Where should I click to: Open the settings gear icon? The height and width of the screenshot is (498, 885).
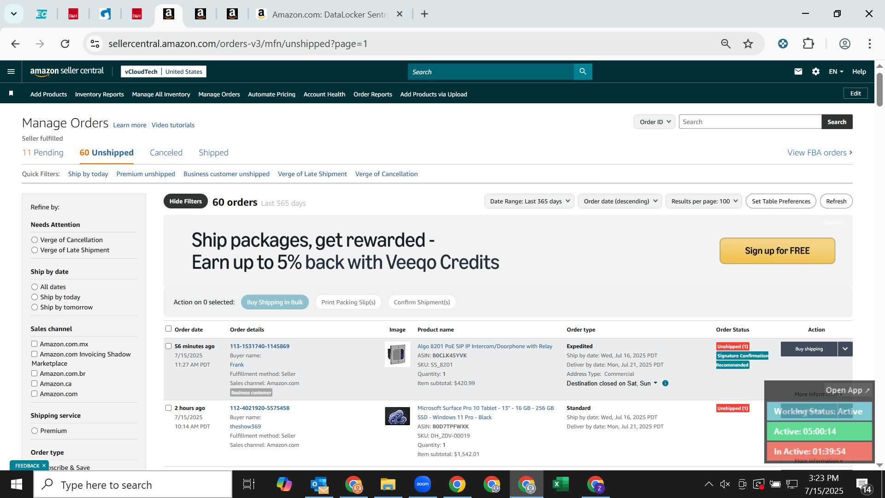(x=816, y=71)
